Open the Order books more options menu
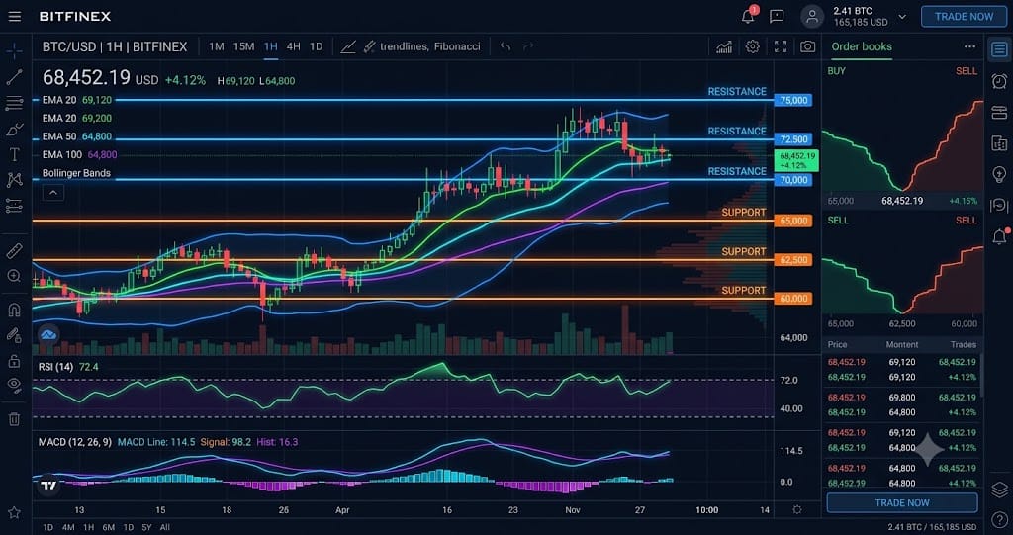The height and width of the screenshot is (535, 1013). pos(969,46)
